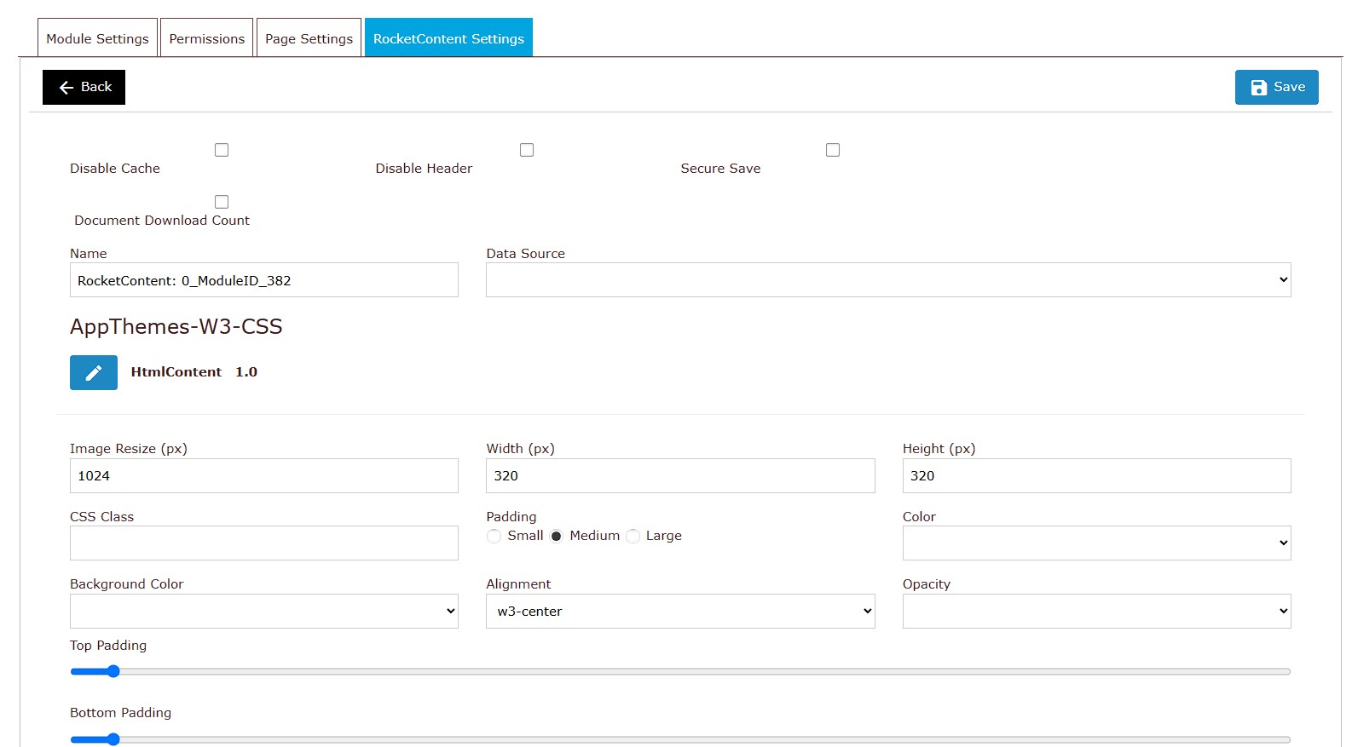Click the Image Resize (px) field
The image size is (1352, 747).
264,476
